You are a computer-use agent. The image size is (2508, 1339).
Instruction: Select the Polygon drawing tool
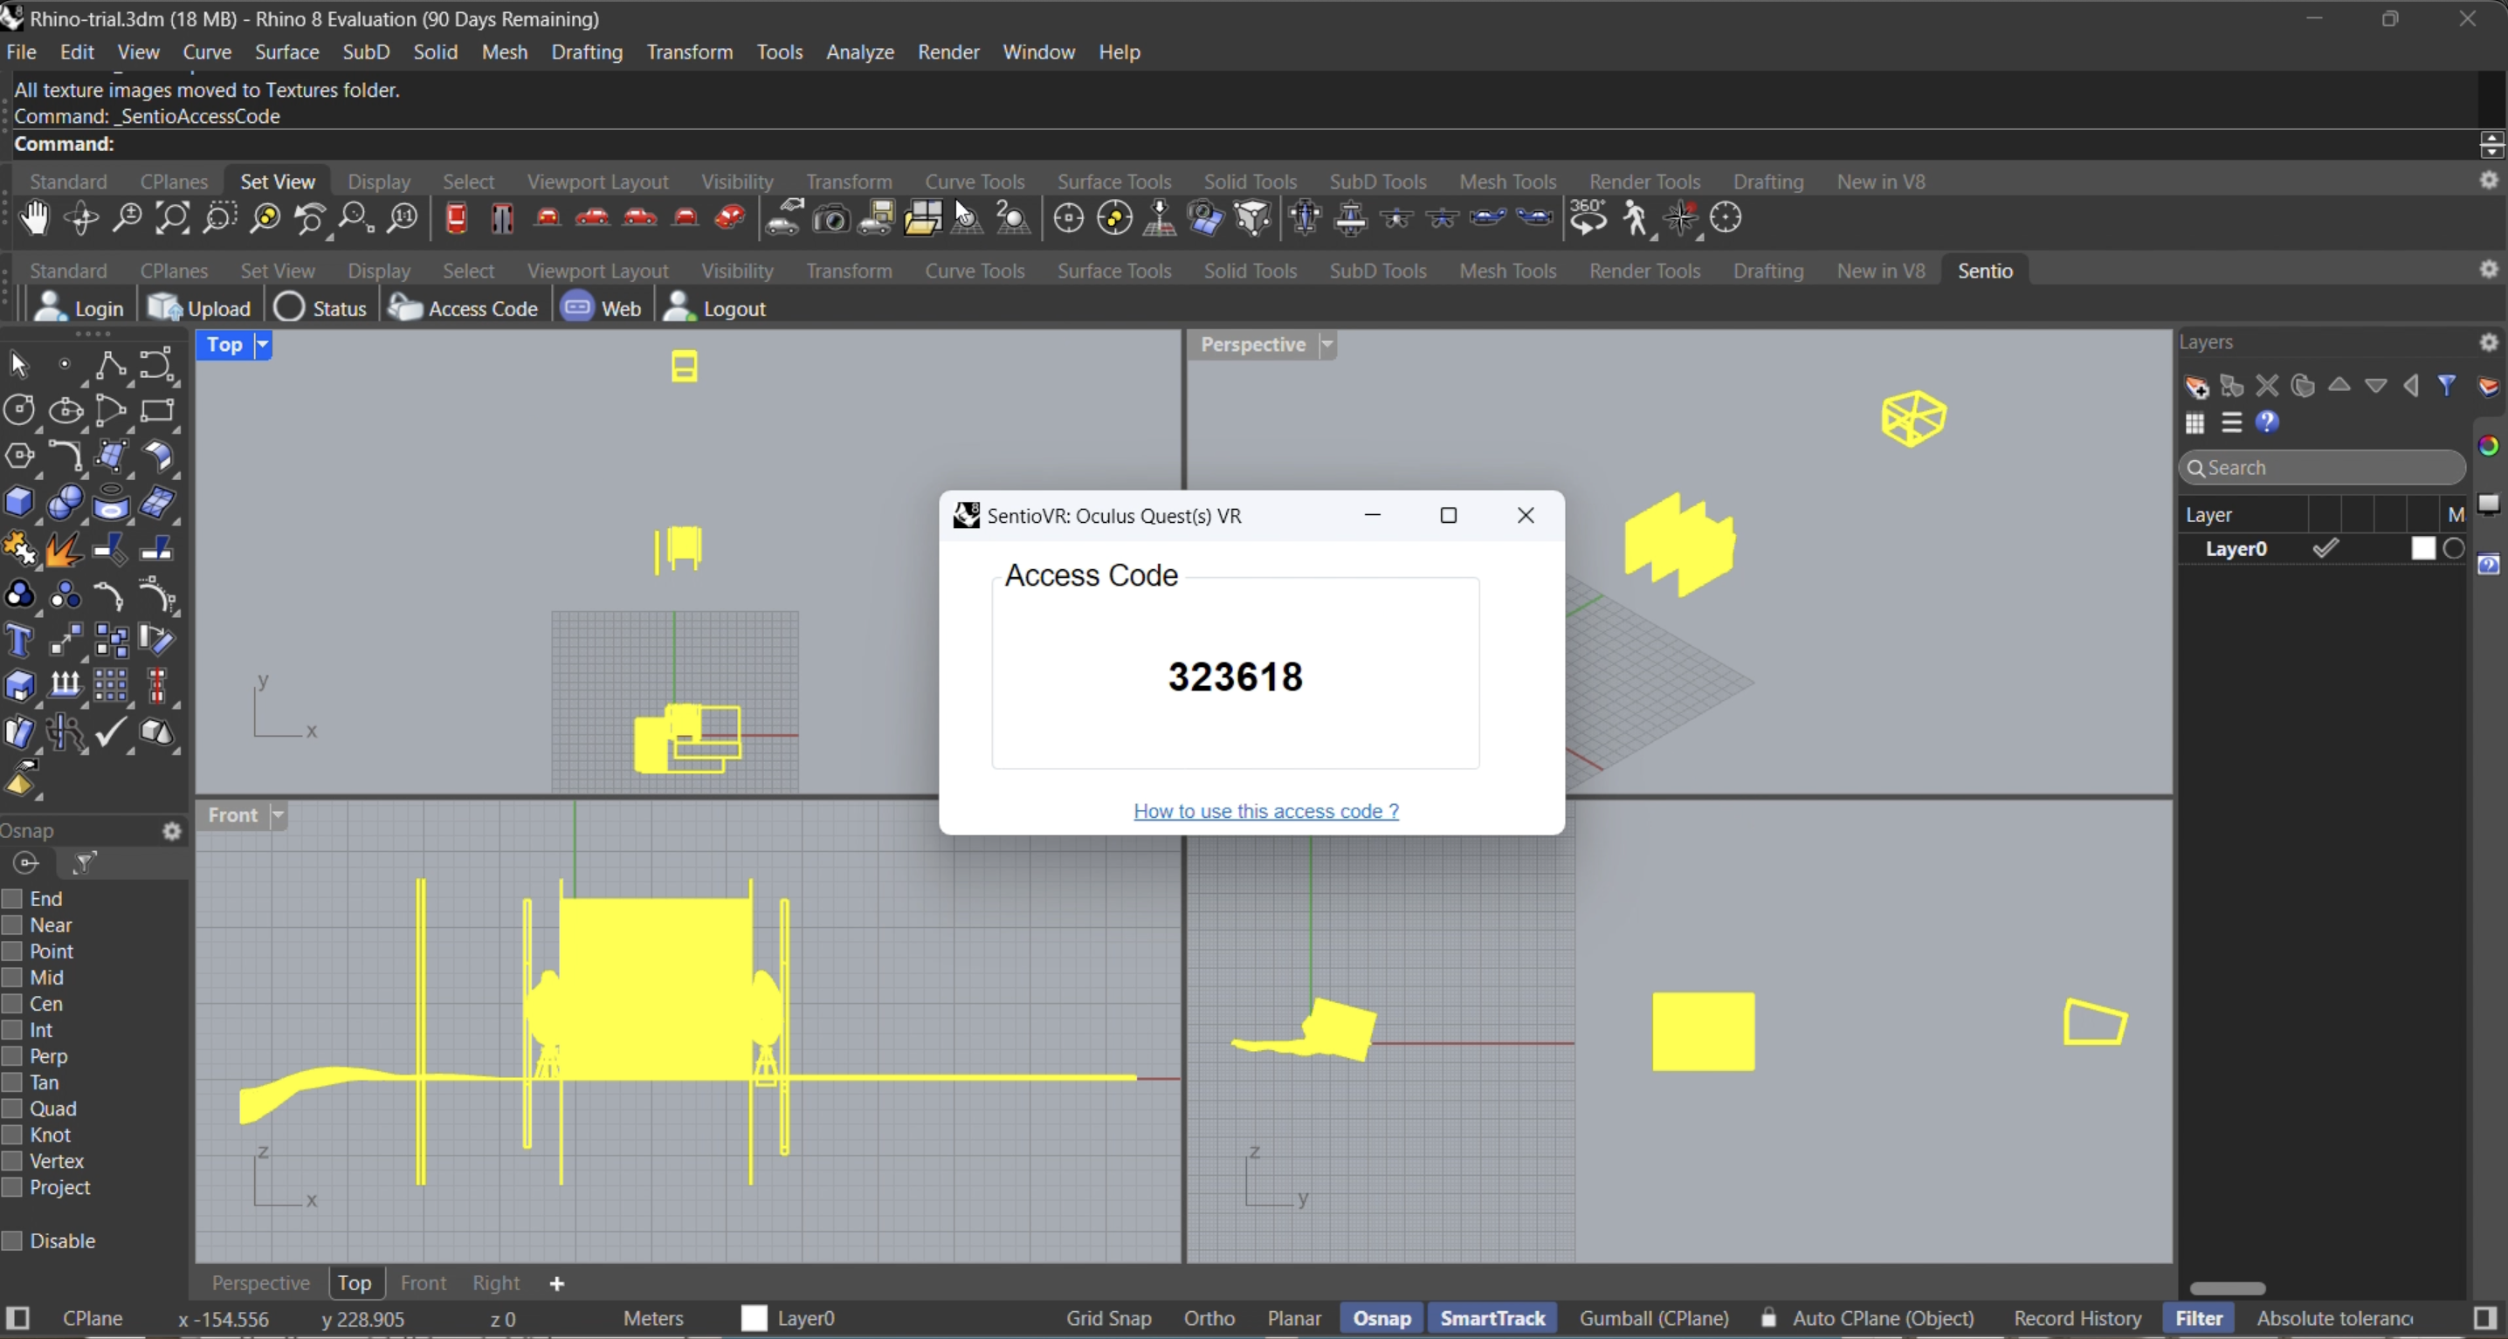(18, 456)
